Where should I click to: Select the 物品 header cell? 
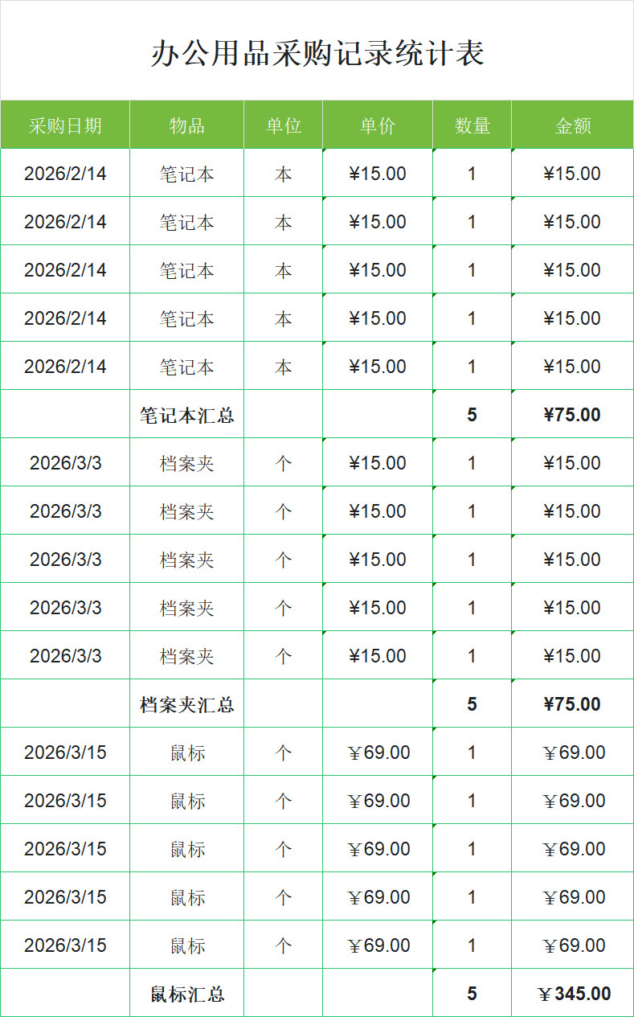click(186, 125)
